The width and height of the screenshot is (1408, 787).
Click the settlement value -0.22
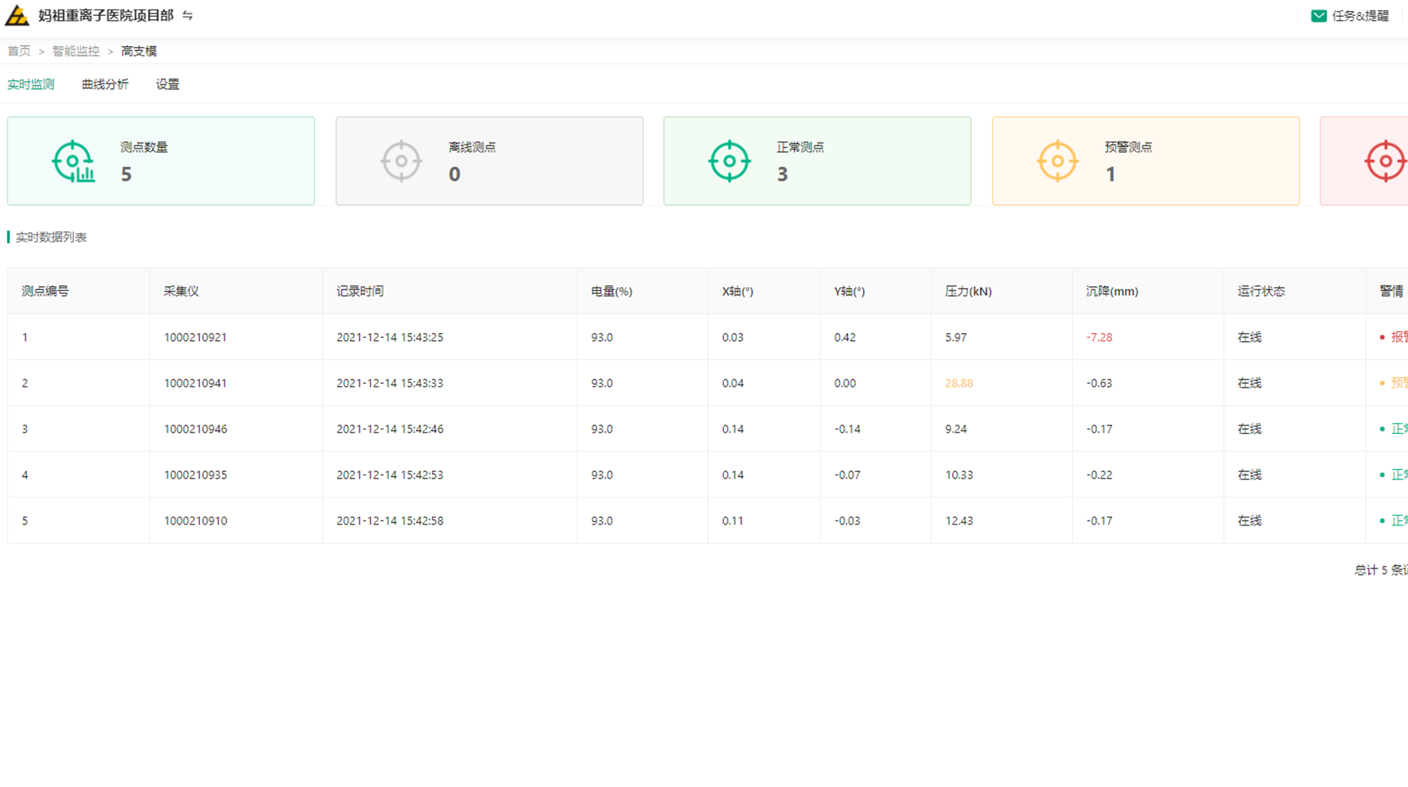click(1099, 475)
